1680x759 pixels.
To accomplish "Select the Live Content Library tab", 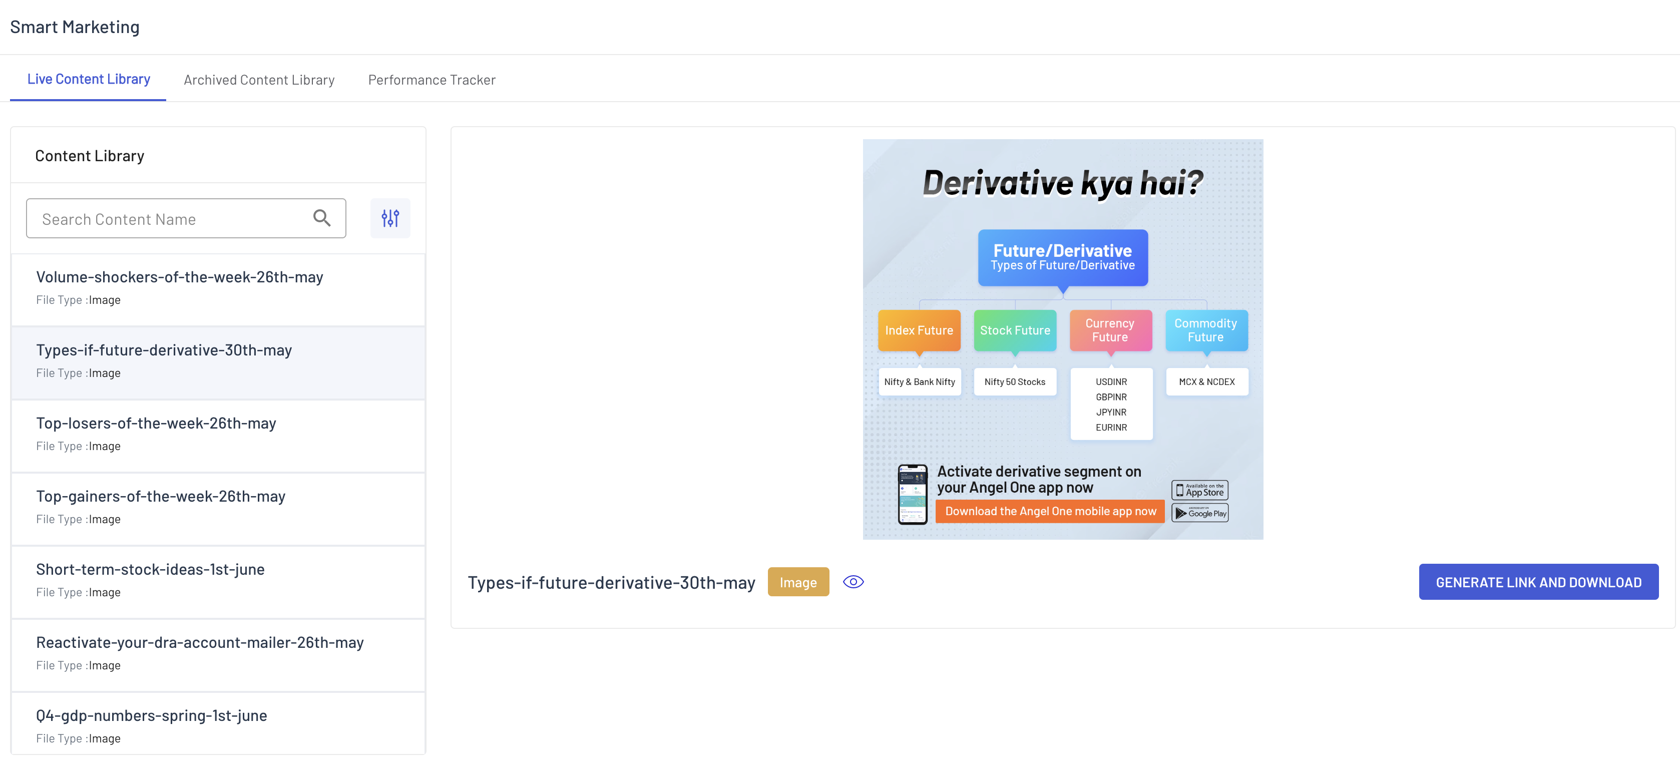I will point(89,79).
